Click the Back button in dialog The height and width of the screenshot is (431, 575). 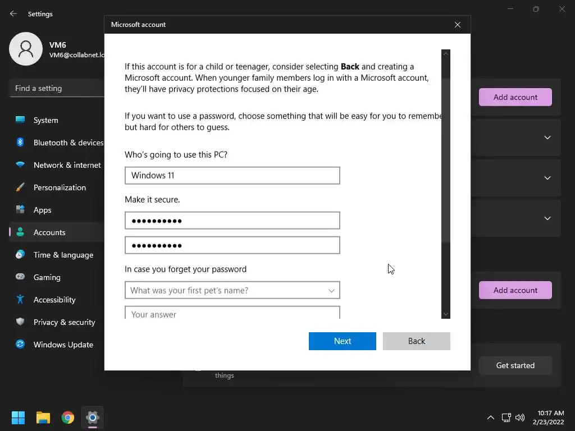416,341
